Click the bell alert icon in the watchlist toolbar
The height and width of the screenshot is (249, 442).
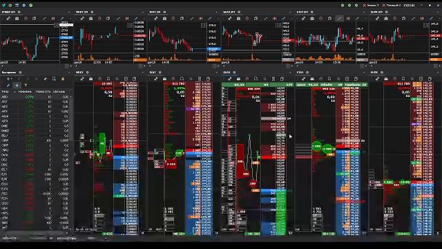[x=63, y=79]
